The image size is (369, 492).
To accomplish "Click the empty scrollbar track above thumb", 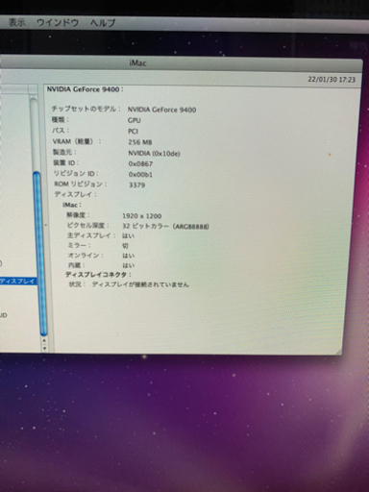I will coord(34,135).
